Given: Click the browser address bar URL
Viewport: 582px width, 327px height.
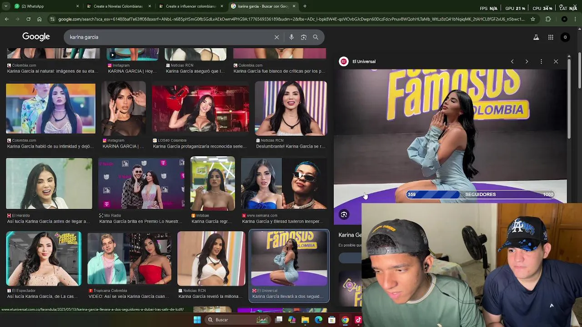Looking at the screenshot, I should 291,19.
